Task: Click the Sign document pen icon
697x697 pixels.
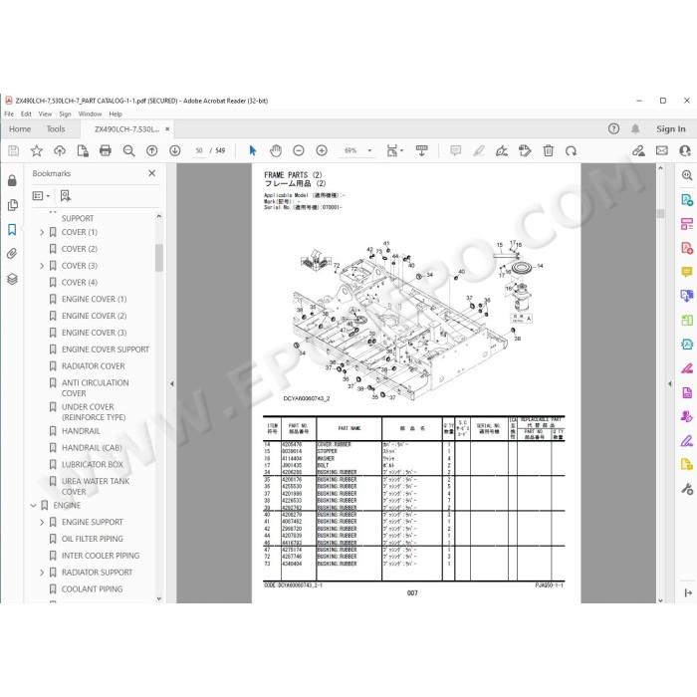Action: [502, 151]
